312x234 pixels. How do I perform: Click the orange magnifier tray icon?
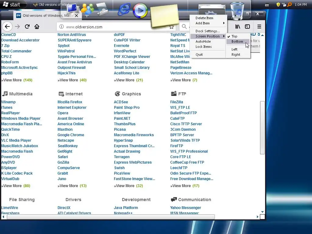pyautogui.click(x=289, y=4)
